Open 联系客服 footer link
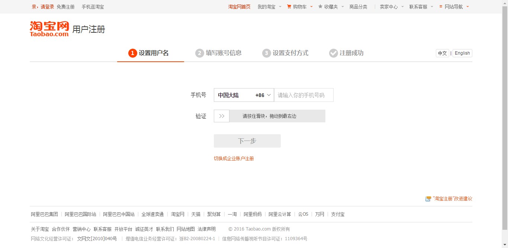 click(x=103, y=229)
